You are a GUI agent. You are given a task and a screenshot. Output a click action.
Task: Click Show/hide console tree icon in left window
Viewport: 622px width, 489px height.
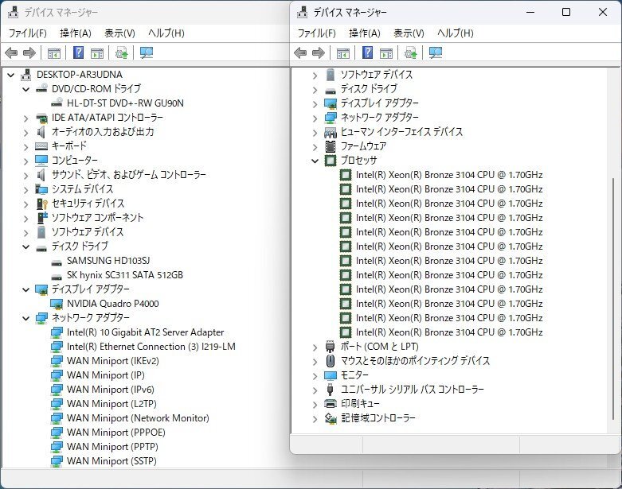[54, 53]
